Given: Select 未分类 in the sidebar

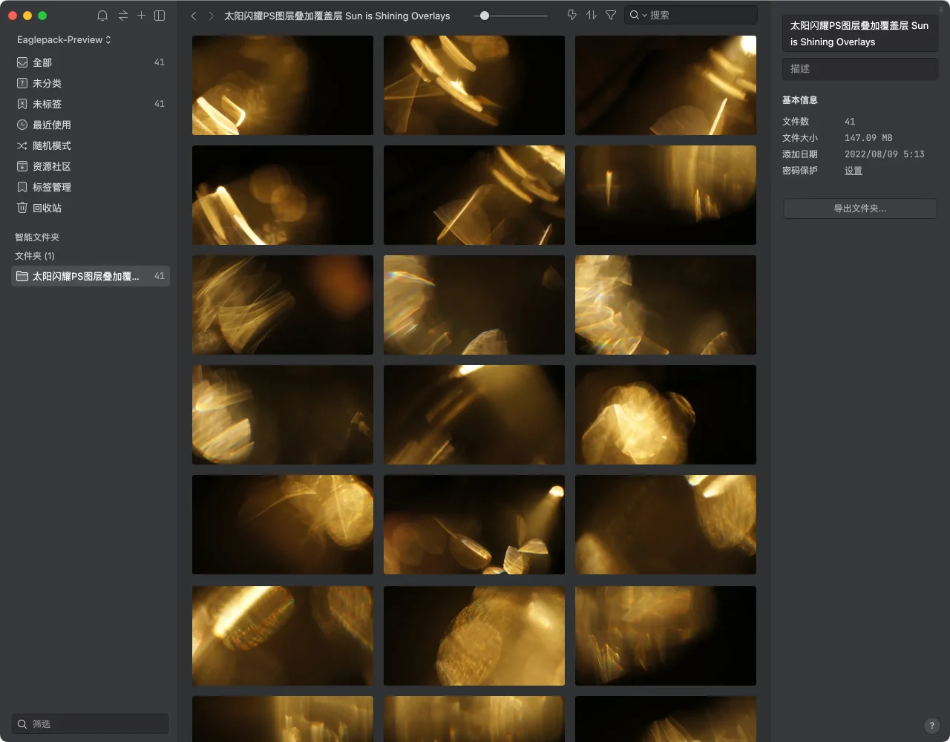Looking at the screenshot, I should point(91,83).
